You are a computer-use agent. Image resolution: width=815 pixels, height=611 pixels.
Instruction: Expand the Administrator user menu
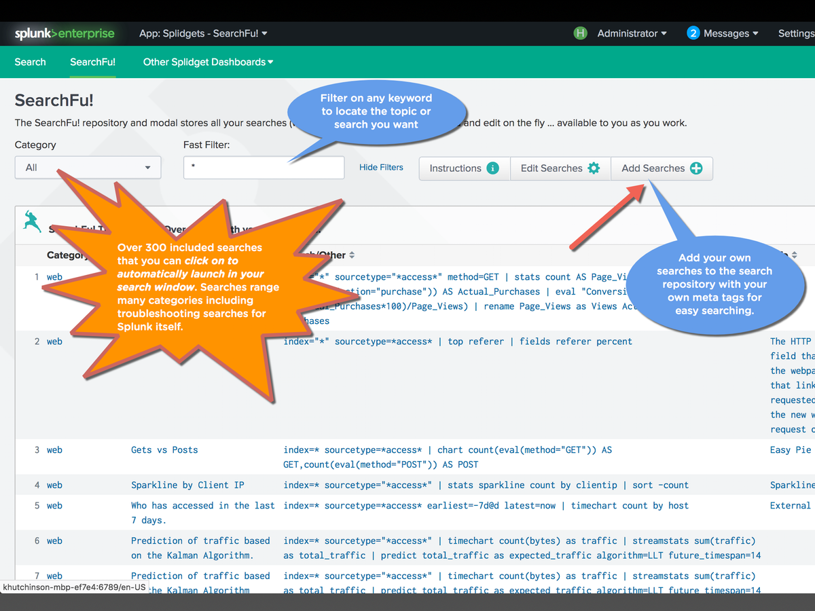click(x=632, y=33)
